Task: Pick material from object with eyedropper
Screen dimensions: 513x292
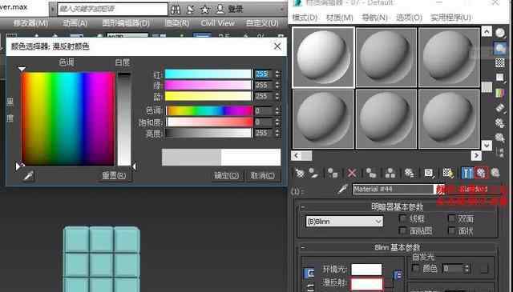Action: click(x=343, y=189)
